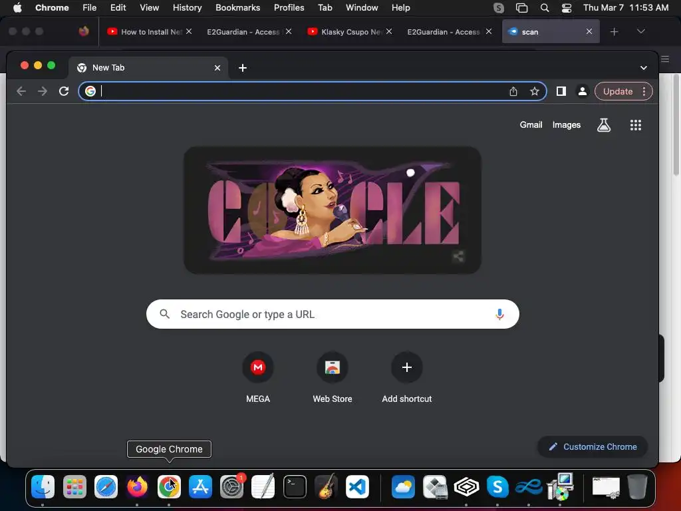
Task: Open the Apple menu
Action: pyautogui.click(x=17, y=8)
